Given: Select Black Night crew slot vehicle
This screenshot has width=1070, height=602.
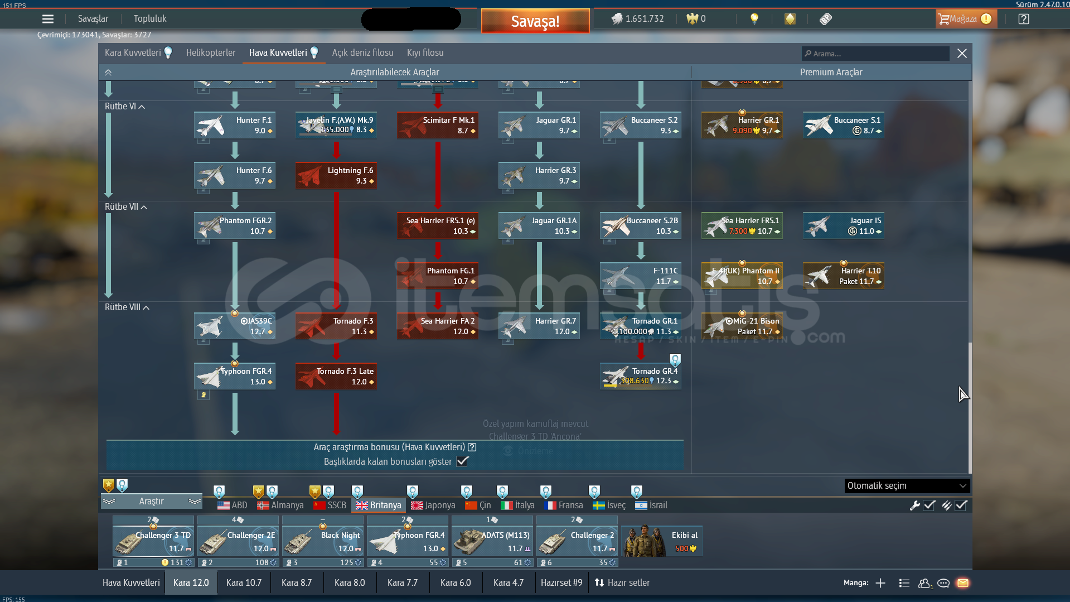Looking at the screenshot, I should coord(323,541).
